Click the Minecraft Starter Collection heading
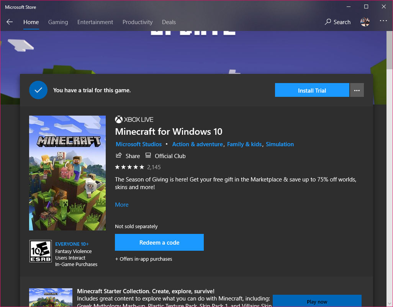Viewport: 393px width, 307px height. pos(146,291)
